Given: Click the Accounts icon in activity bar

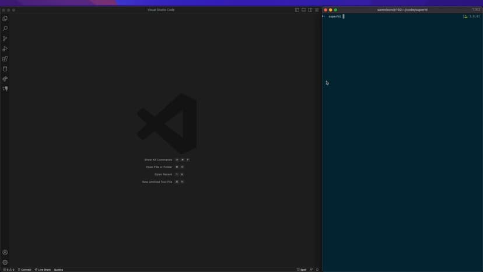Looking at the screenshot, I should (5, 253).
